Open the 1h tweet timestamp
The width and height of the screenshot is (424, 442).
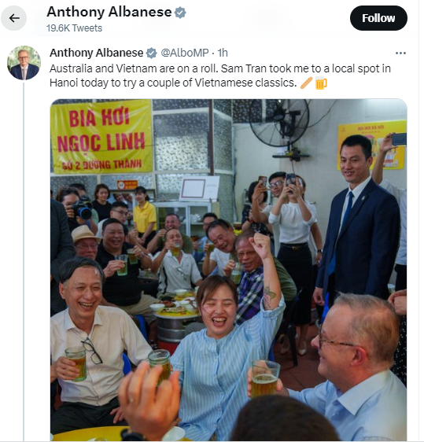coord(223,53)
